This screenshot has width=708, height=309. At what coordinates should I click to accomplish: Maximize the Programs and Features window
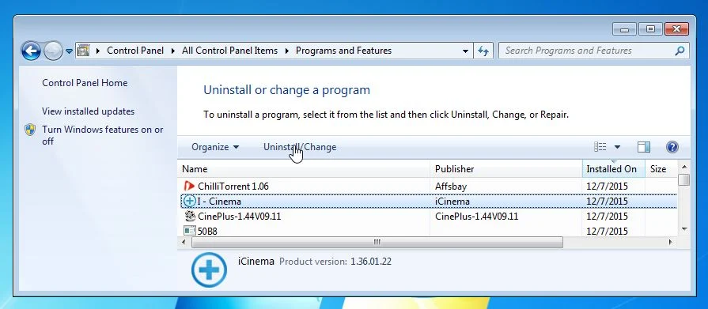click(651, 29)
